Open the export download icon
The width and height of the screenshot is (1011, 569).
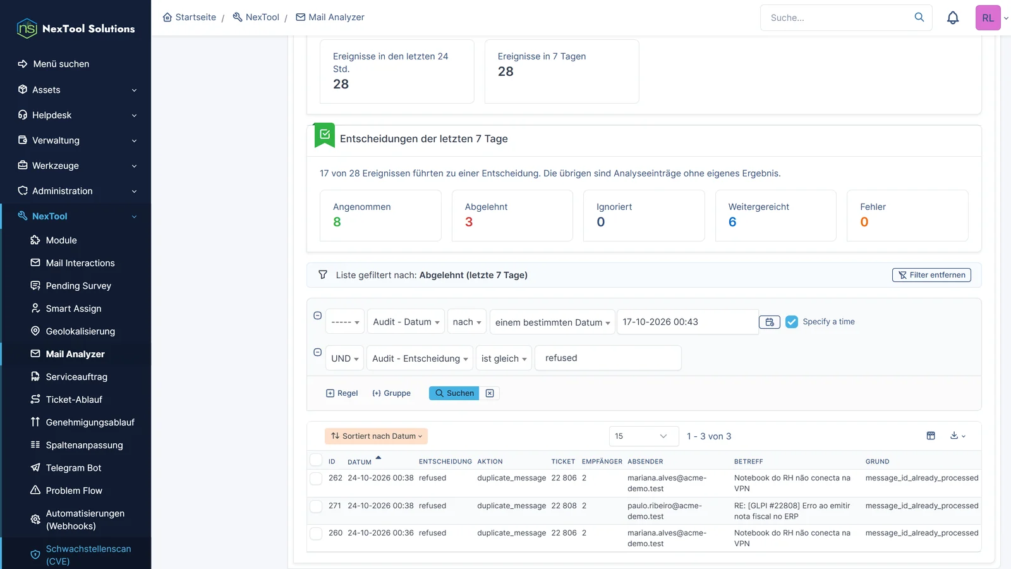tap(957, 436)
